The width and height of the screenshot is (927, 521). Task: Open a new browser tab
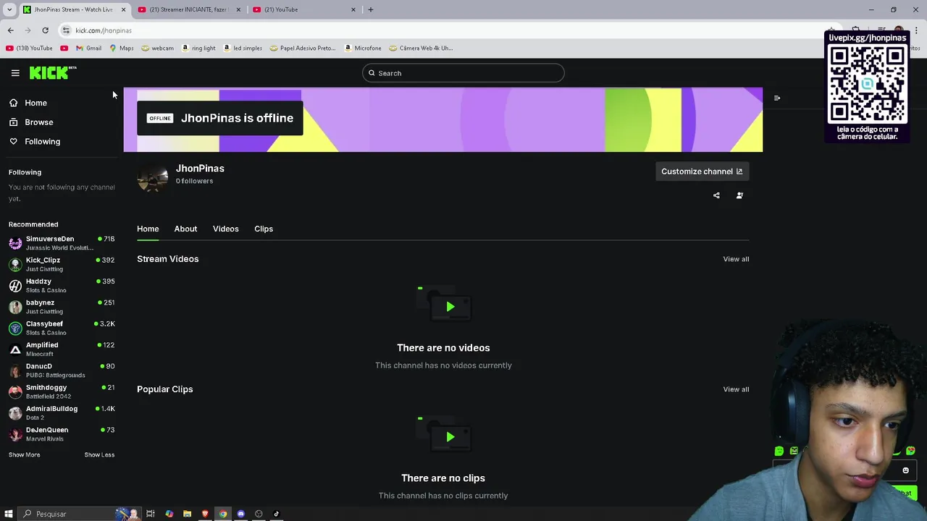(371, 9)
